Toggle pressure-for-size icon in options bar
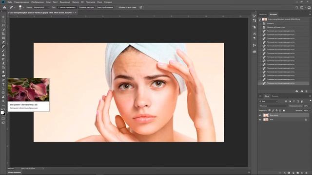Screen dimensions: 312x175 [141, 7]
